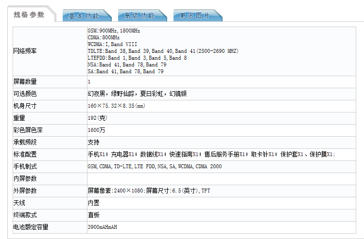Click the 彩色屏色深 row label

click(28, 130)
